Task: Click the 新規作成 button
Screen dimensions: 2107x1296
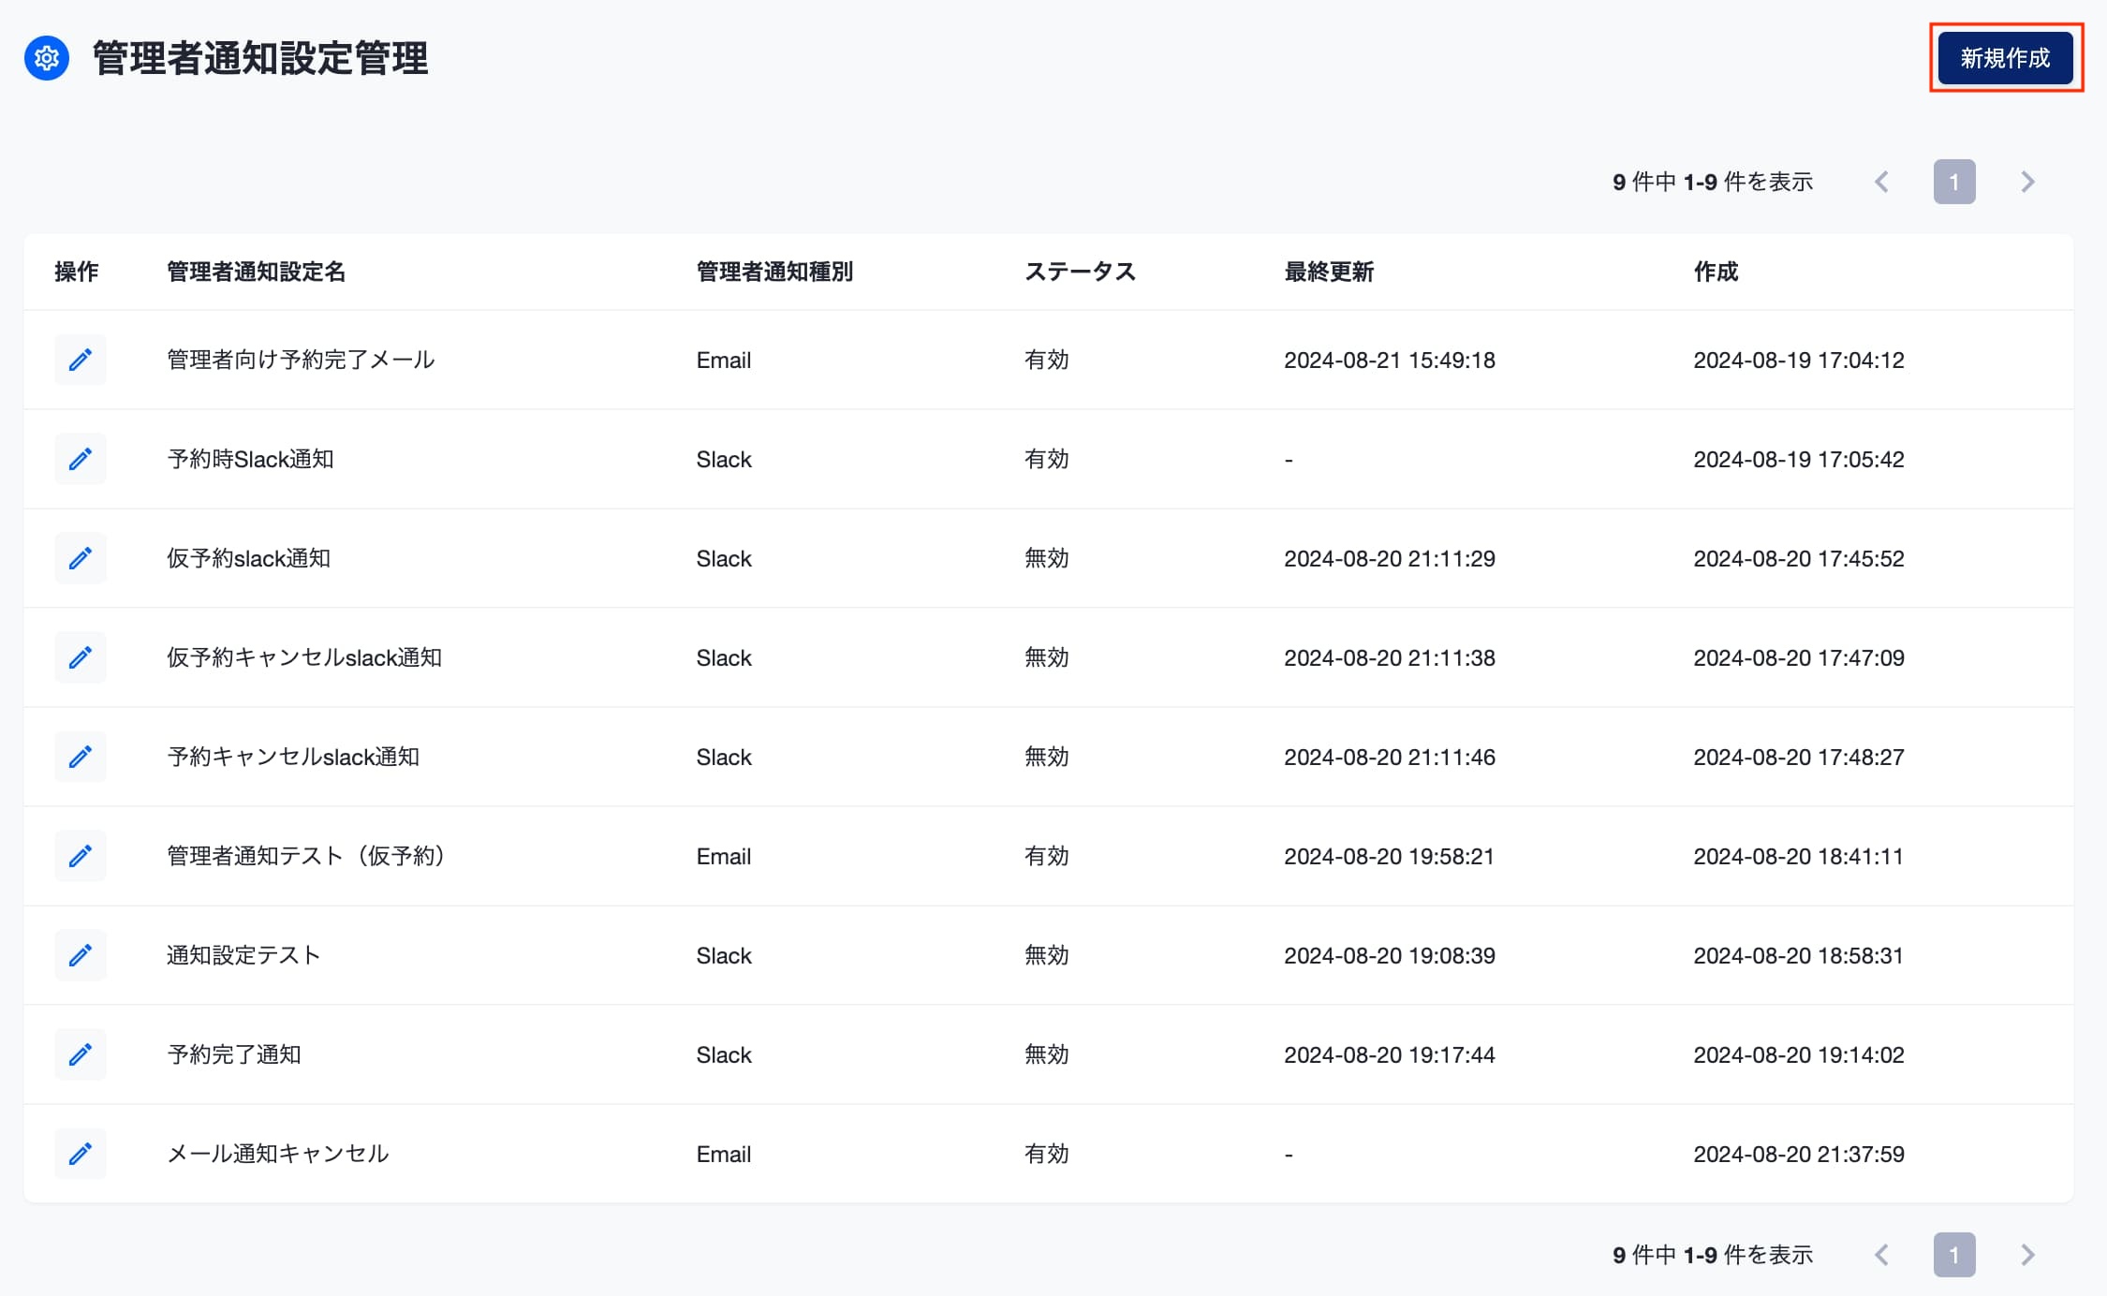Action: click(2005, 58)
